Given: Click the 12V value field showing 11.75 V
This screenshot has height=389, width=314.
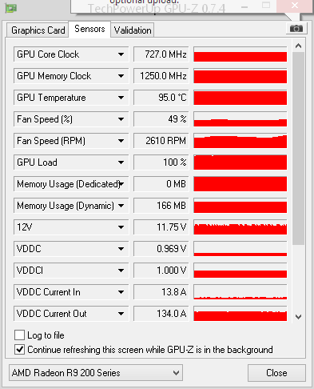Looking at the screenshot, I should pos(161,227).
